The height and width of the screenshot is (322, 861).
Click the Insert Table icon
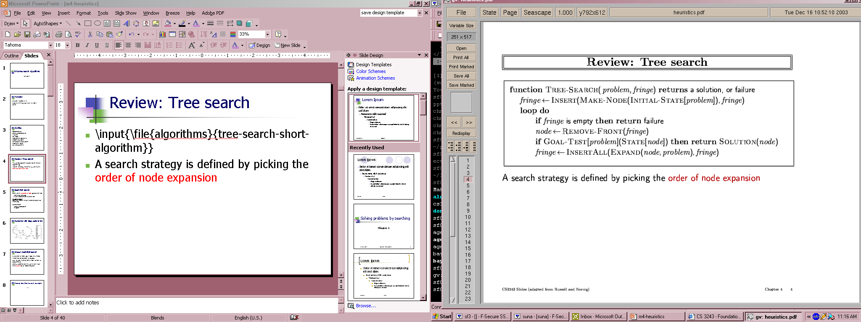(x=172, y=34)
